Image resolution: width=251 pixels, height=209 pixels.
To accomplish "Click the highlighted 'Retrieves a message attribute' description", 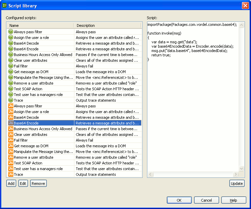I will (x=107, y=123).
